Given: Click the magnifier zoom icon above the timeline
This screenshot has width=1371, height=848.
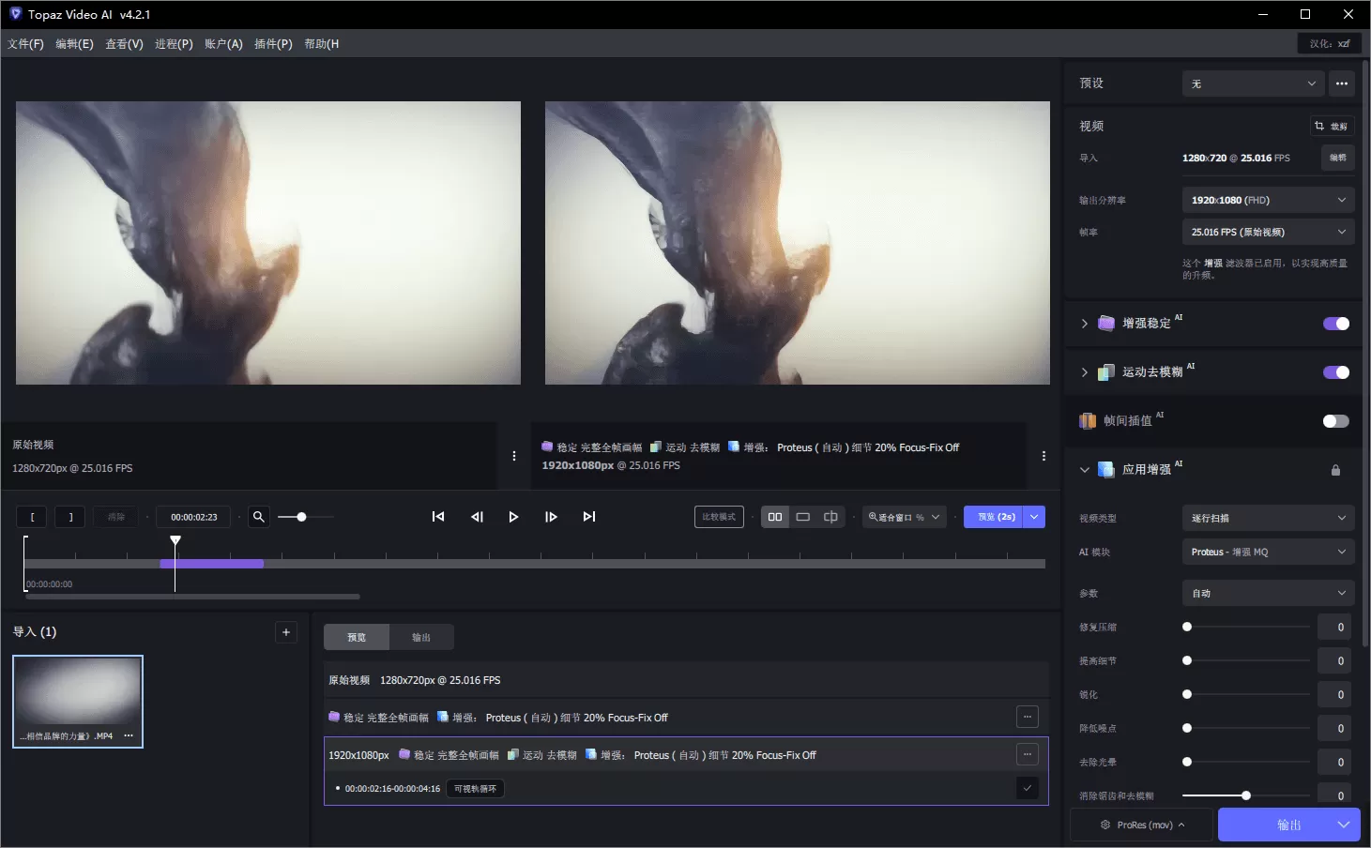Looking at the screenshot, I should point(258,516).
